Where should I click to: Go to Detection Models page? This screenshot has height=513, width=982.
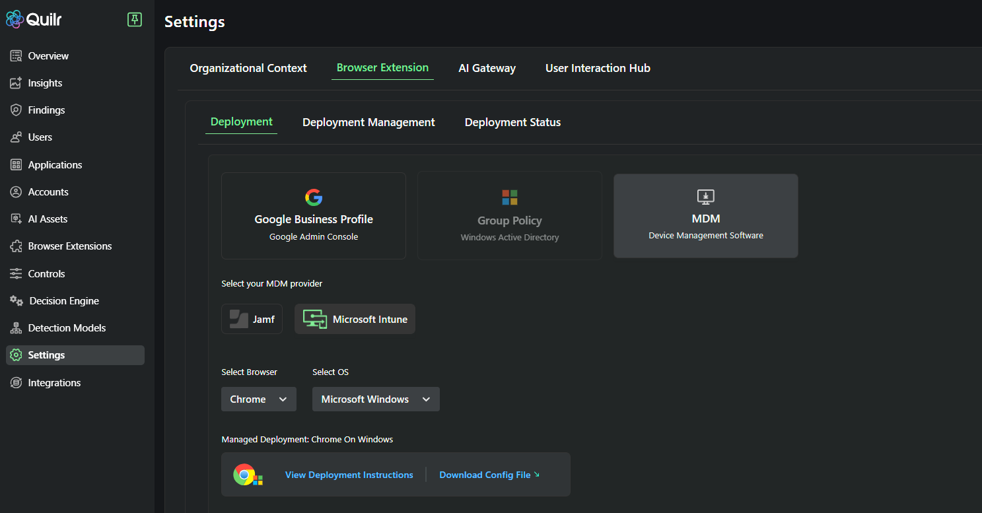click(75, 328)
